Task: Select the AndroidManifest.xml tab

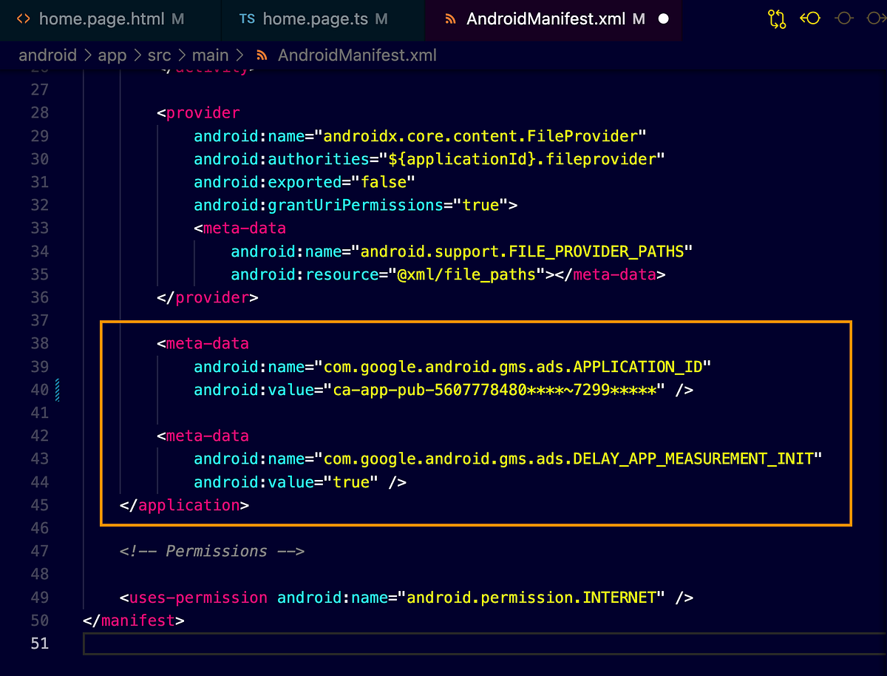Action: coord(551,19)
